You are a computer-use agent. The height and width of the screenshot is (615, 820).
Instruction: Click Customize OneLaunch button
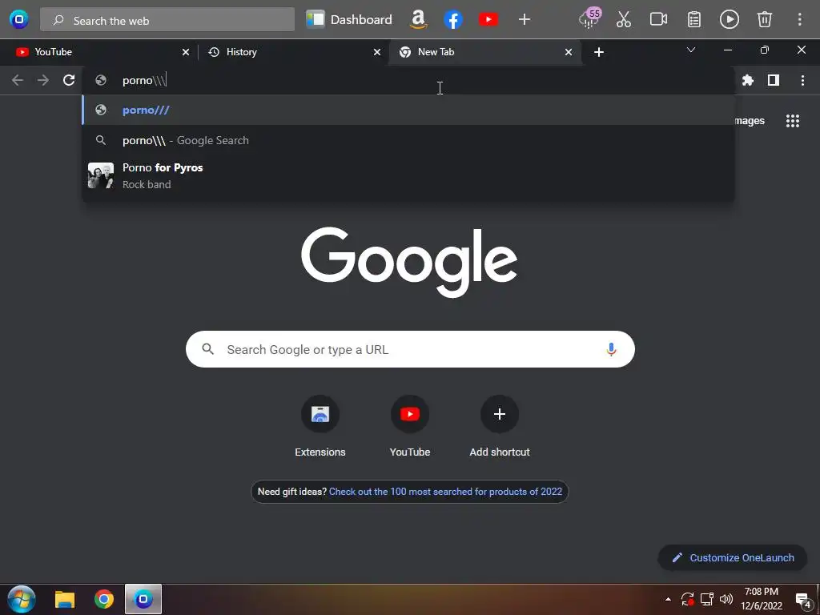pyautogui.click(x=733, y=557)
